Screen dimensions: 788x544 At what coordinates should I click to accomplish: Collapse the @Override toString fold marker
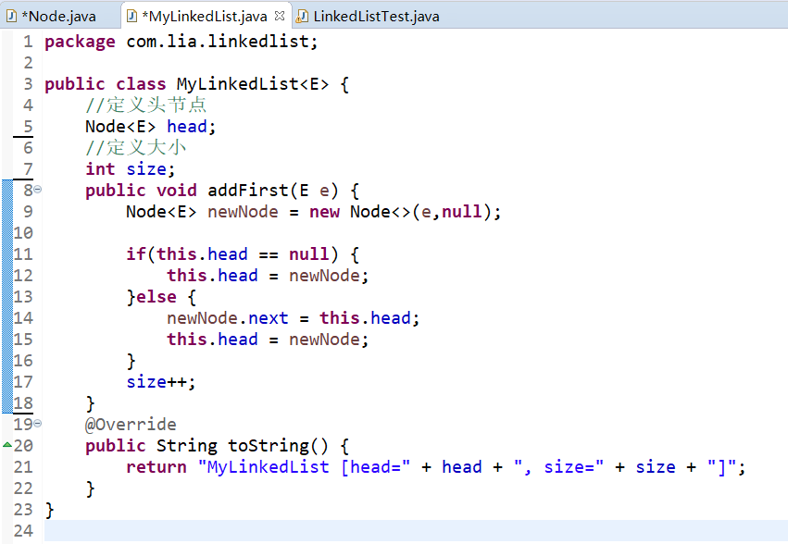[x=38, y=424]
